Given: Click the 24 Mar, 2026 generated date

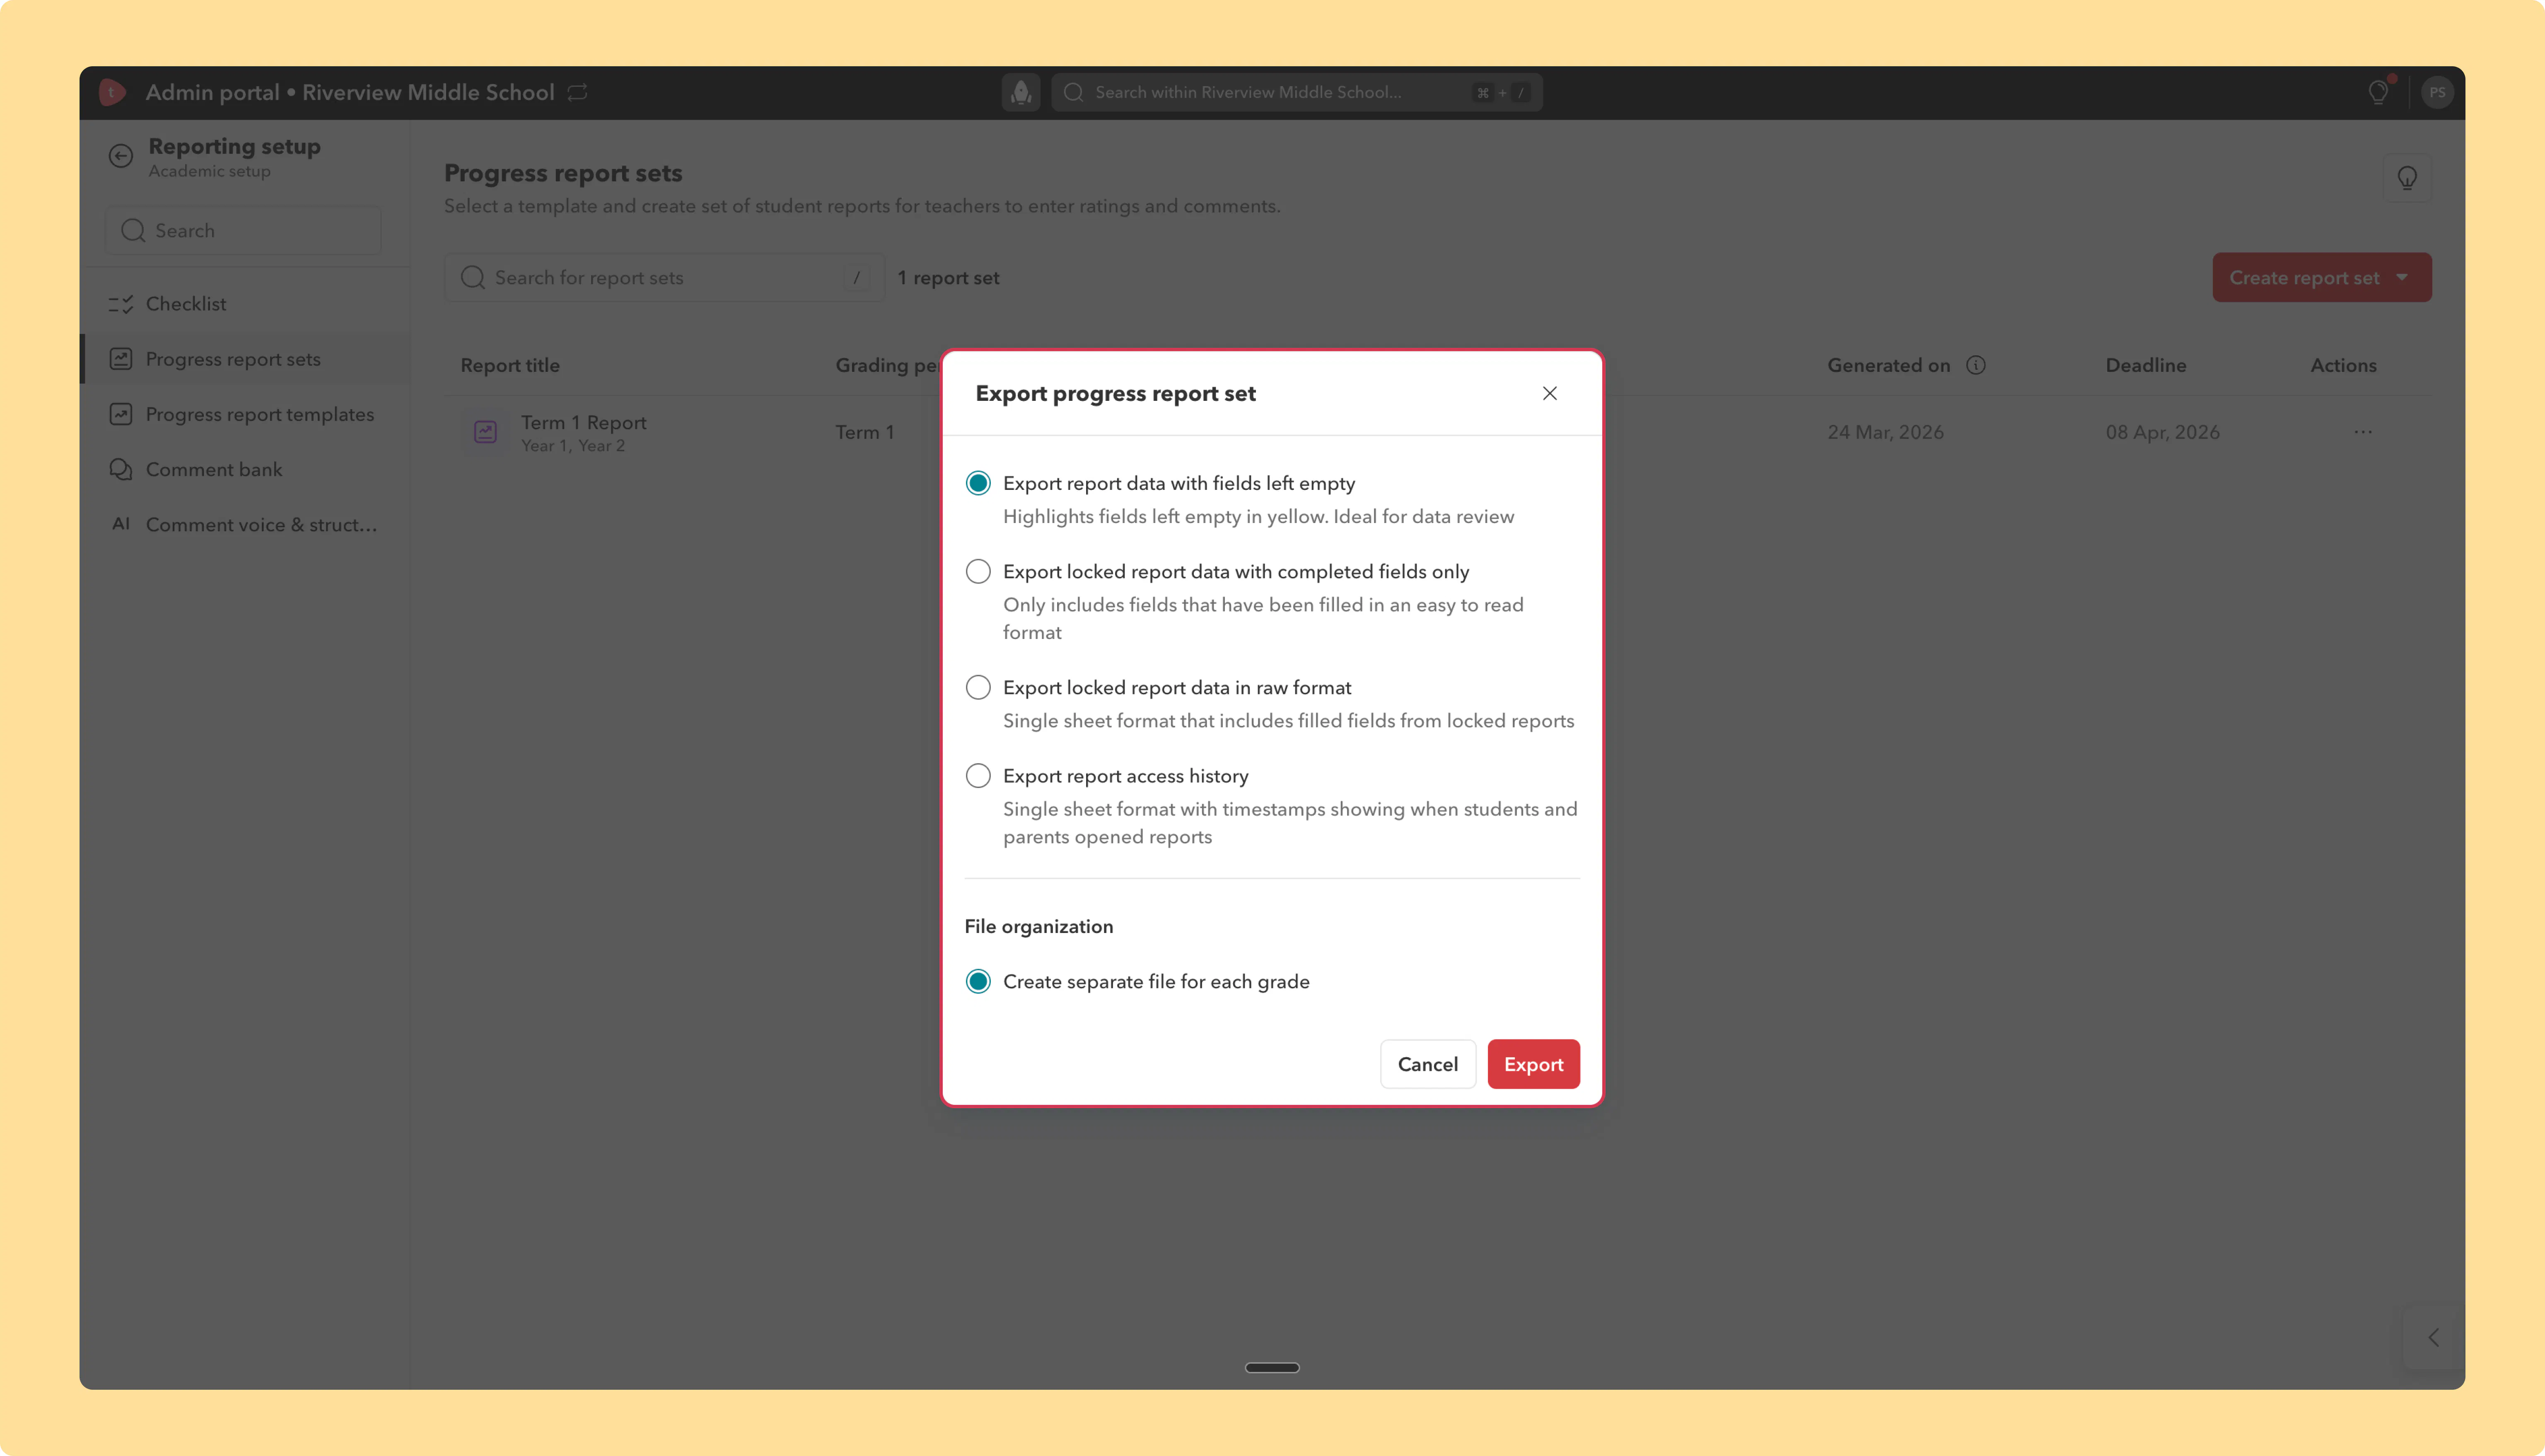Looking at the screenshot, I should point(1885,432).
